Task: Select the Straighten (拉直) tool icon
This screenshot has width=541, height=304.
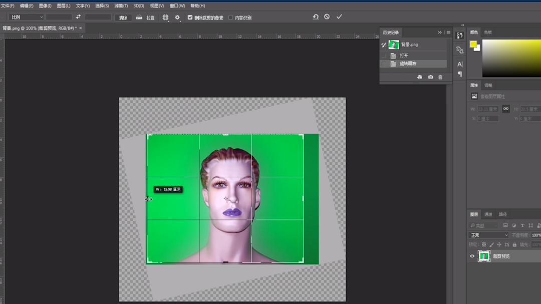Action: [139, 17]
